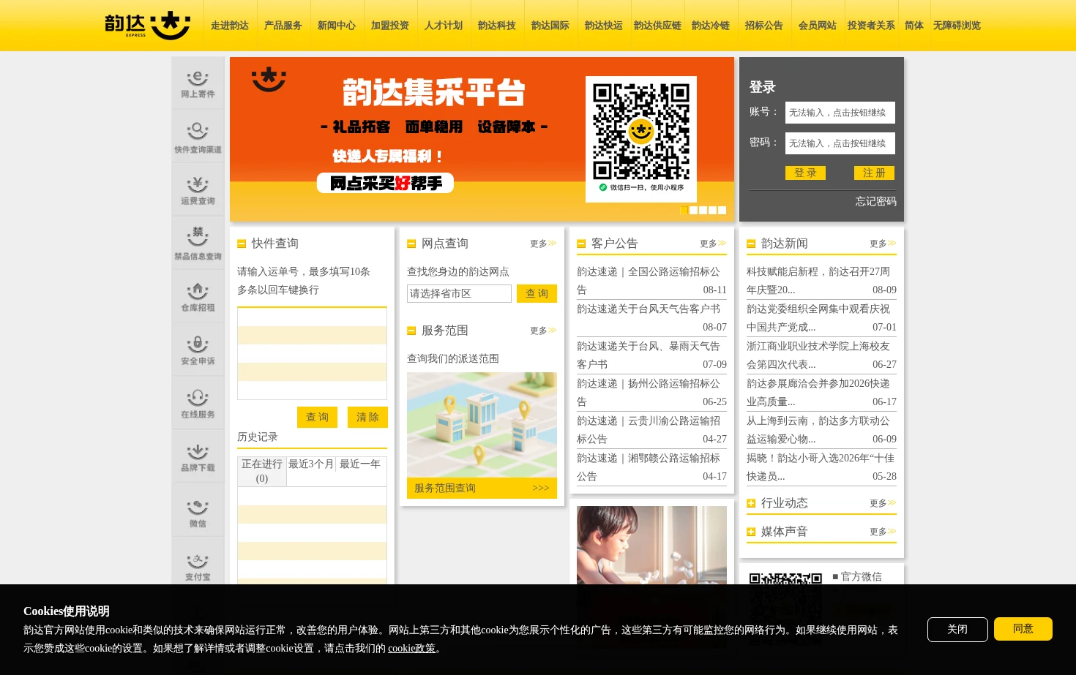Open the 网上寄件 sidebar icon
Screen dimensions: 1076x675
coord(198,83)
